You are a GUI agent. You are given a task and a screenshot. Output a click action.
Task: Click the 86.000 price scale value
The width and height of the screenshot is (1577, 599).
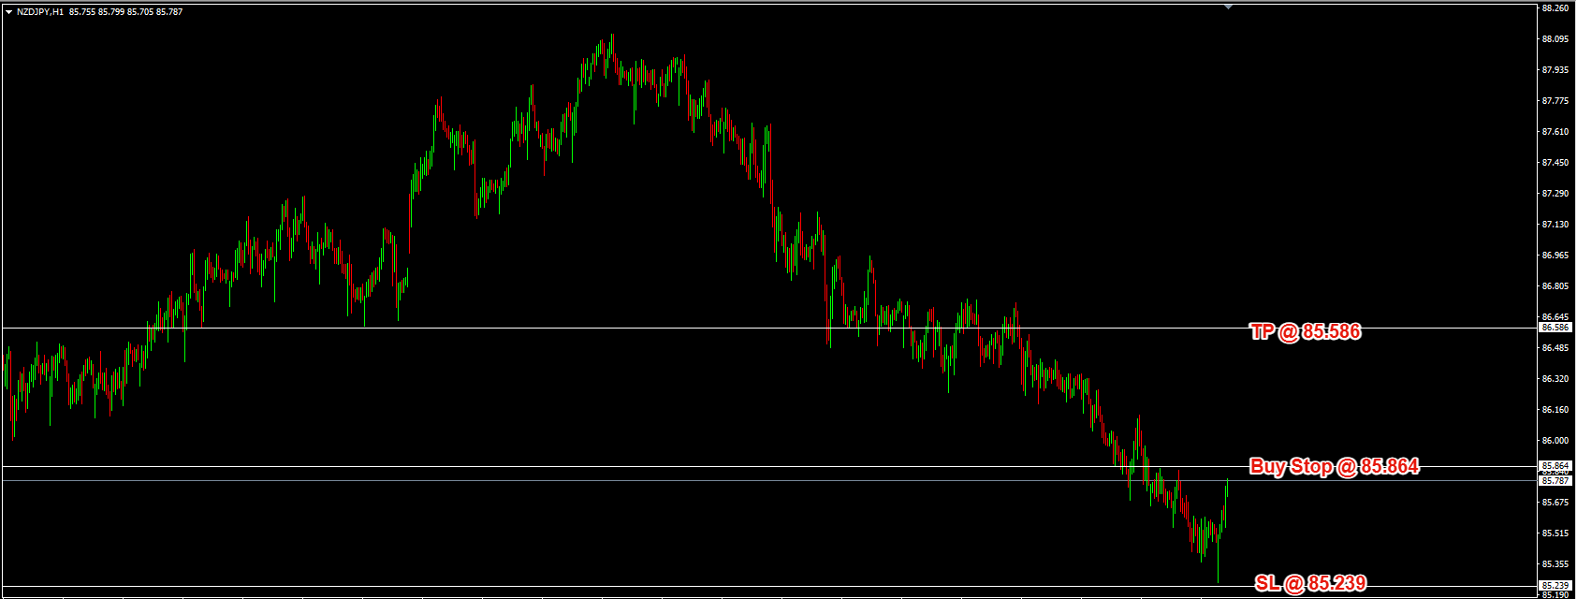click(1555, 441)
